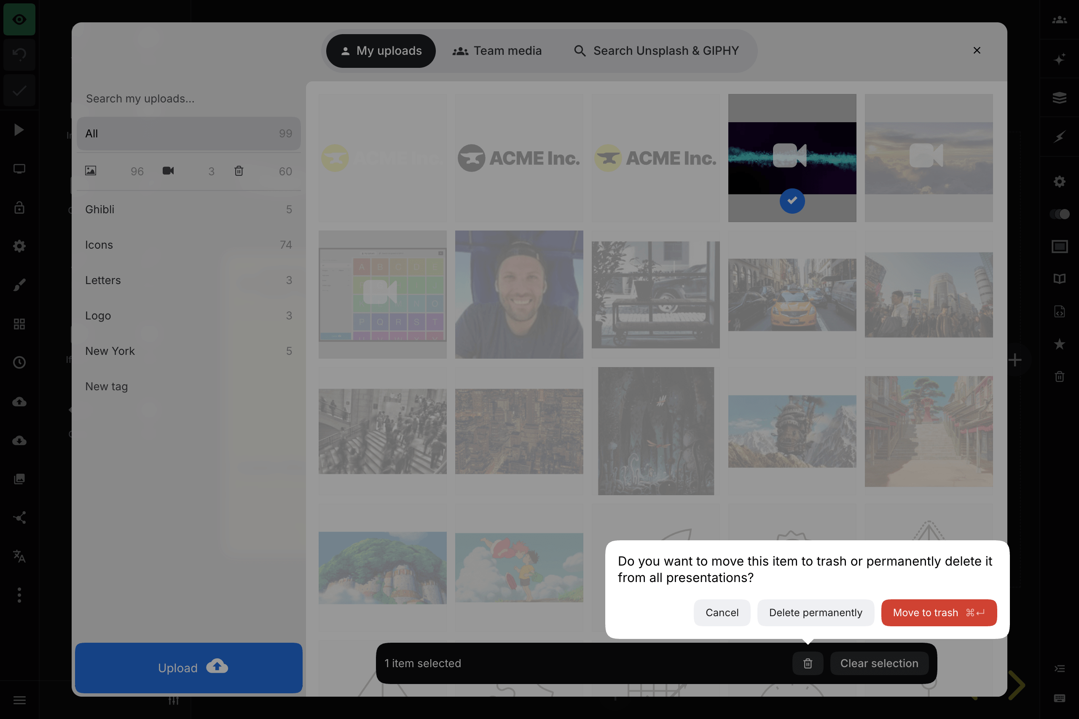
Task: Select the paintbrush style icon
Action: click(19, 285)
